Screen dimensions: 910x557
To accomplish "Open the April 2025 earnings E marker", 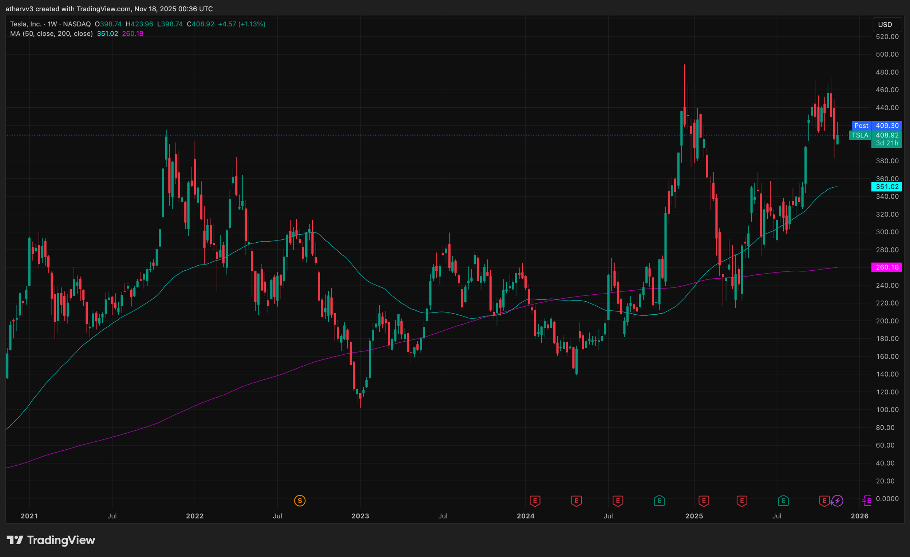I will (742, 501).
